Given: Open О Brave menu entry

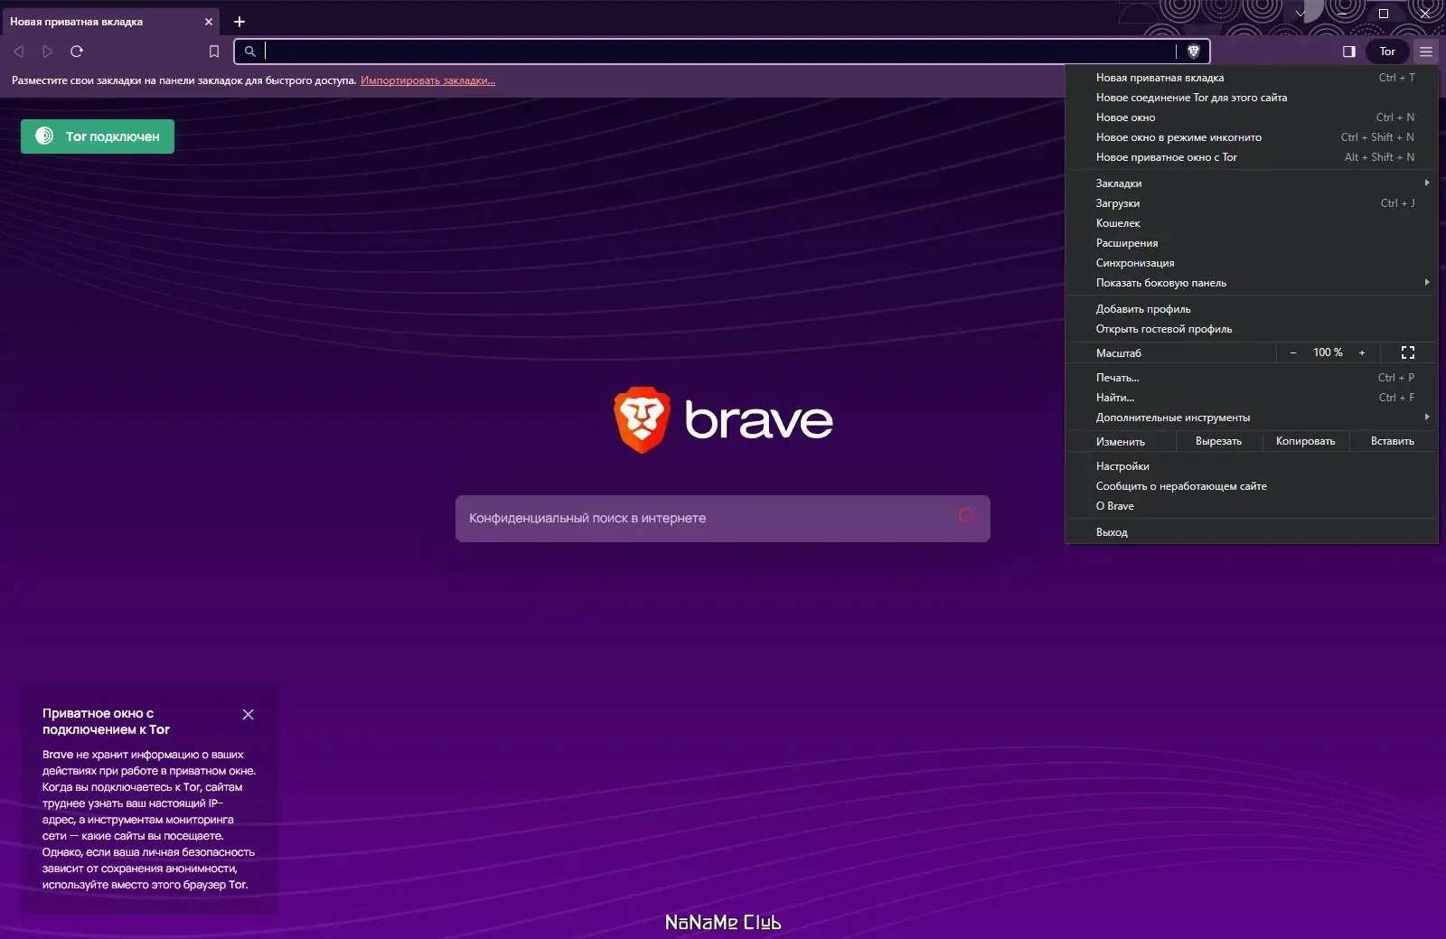Looking at the screenshot, I should 1252,506.
